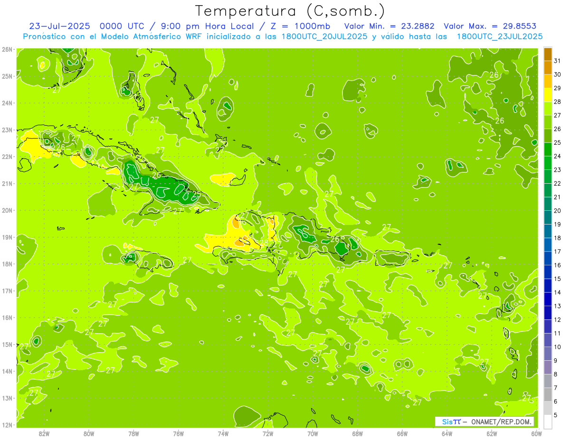Viewport: 570px width, 440px height.
Task: Click the colorbar label '12'
Action: point(558,319)
